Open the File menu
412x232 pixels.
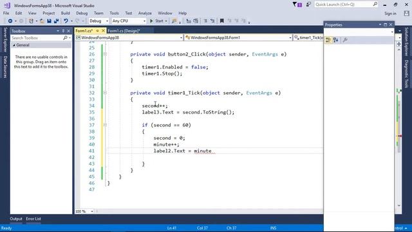point(6,13)
